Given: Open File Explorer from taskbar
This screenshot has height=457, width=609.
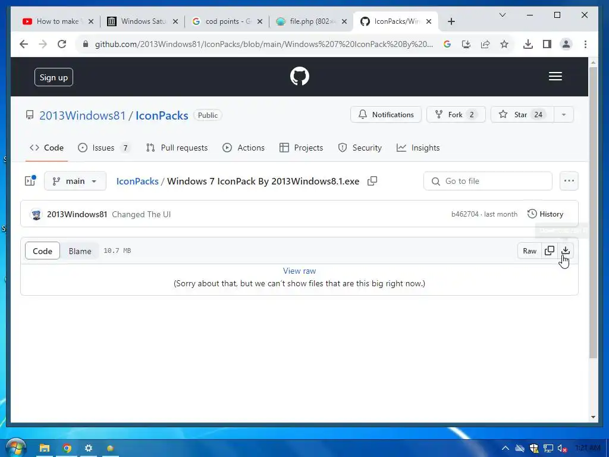Looking at the screenshot, I should pos(45,449).
